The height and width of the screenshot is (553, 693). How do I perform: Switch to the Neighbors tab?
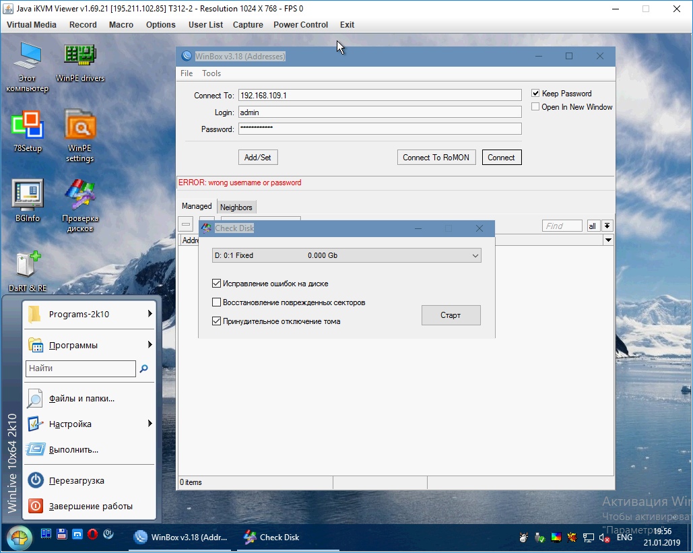(x=236, y=207)
